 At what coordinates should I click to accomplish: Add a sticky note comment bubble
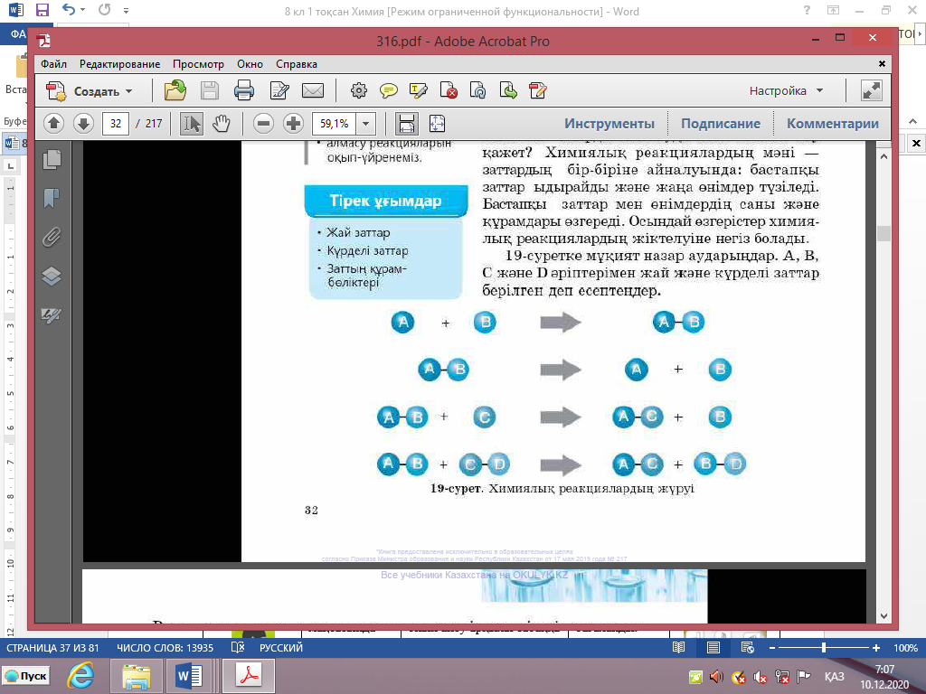click(389, 91)
